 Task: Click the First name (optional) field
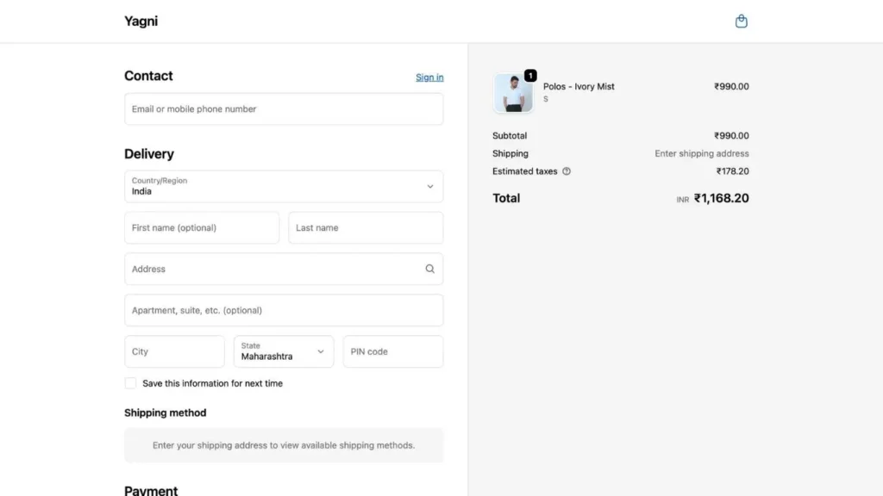[x=202, y=228]
